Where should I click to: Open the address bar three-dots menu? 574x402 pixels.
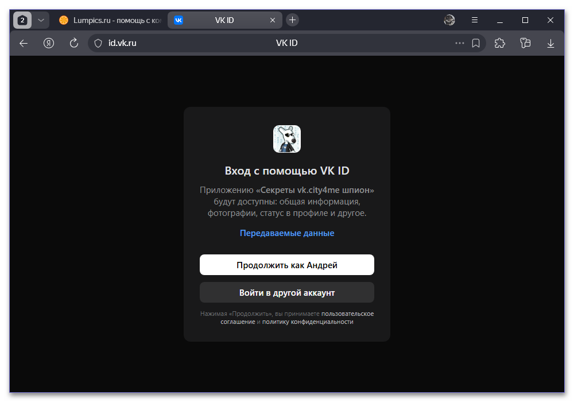coord(459,43)
